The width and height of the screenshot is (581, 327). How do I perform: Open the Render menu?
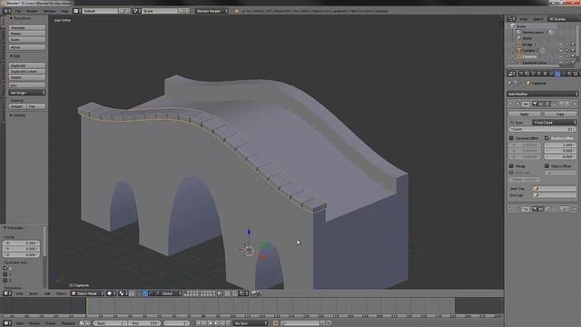point(32,11)
